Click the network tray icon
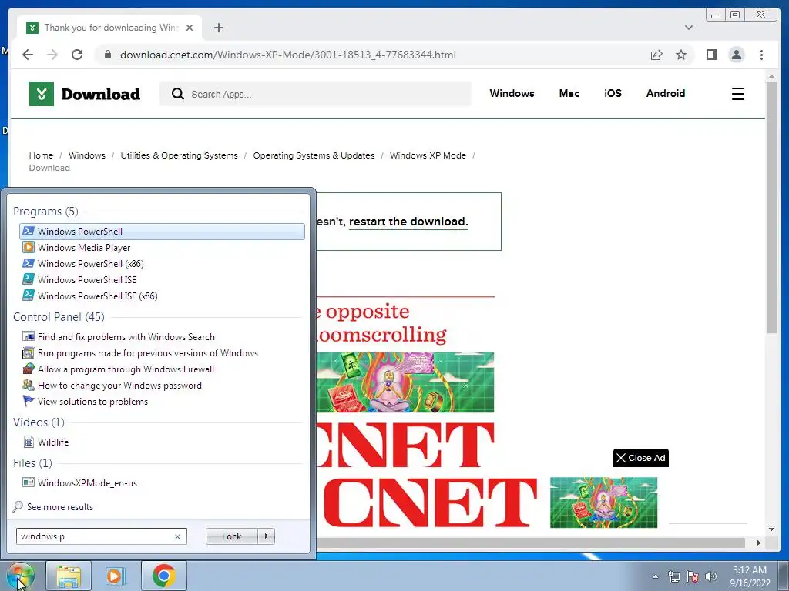789x591 pixels. click(673, 576)
